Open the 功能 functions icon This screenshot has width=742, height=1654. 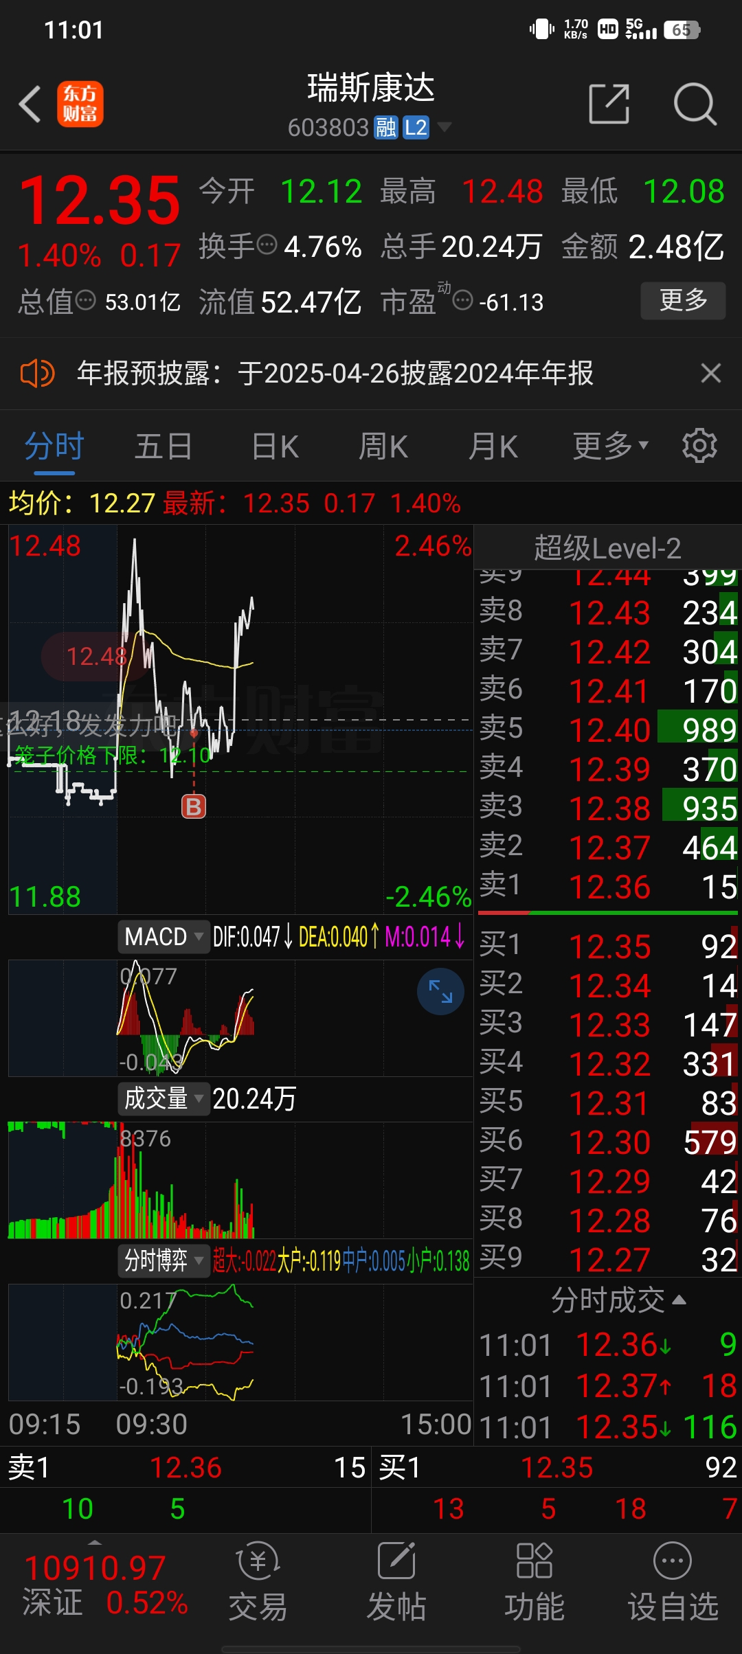pyautogui.click(x=535, y=1581)
